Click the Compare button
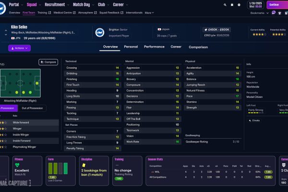Screen dimensions: 288x192 [x=48, y=62]
